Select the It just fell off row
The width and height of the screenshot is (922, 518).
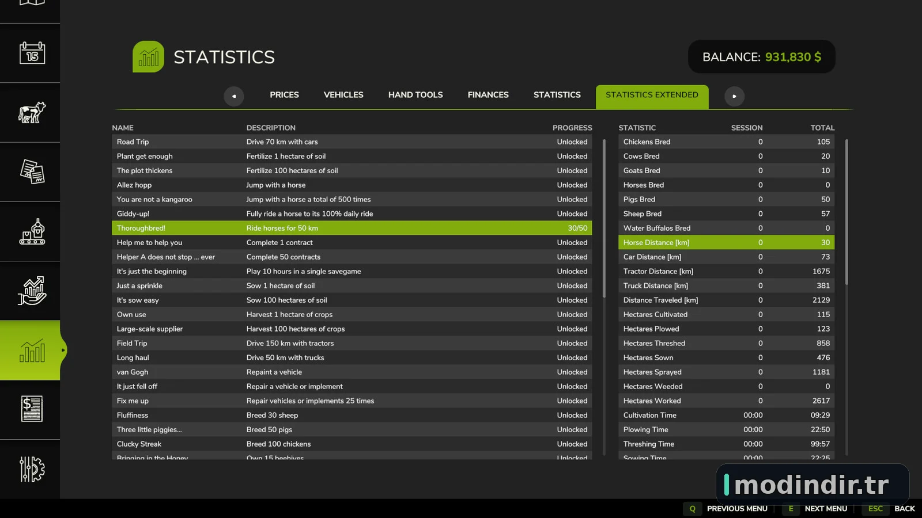(352, 386)
